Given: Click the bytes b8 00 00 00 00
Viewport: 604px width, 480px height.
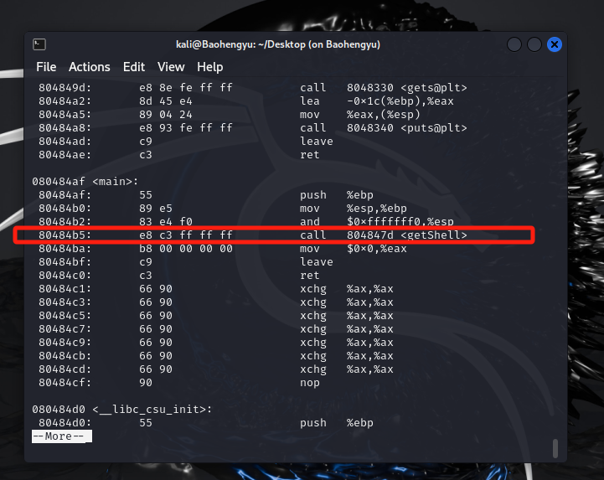Looking at the screenshot, I should tap(186, 249).
